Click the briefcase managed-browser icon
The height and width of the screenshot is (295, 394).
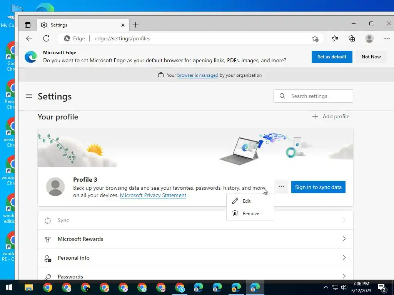tap(160, 75)
